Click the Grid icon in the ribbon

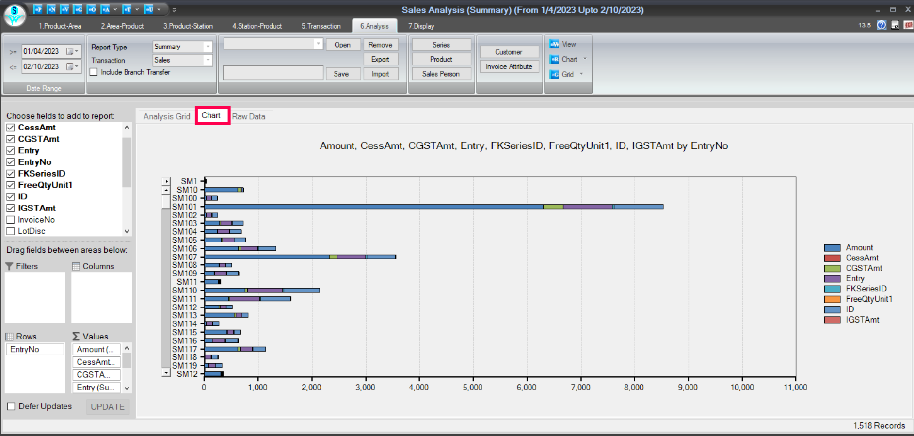coord(554,74)
